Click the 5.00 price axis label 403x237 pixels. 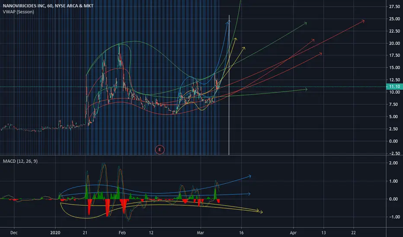click(x=394, y=117)
